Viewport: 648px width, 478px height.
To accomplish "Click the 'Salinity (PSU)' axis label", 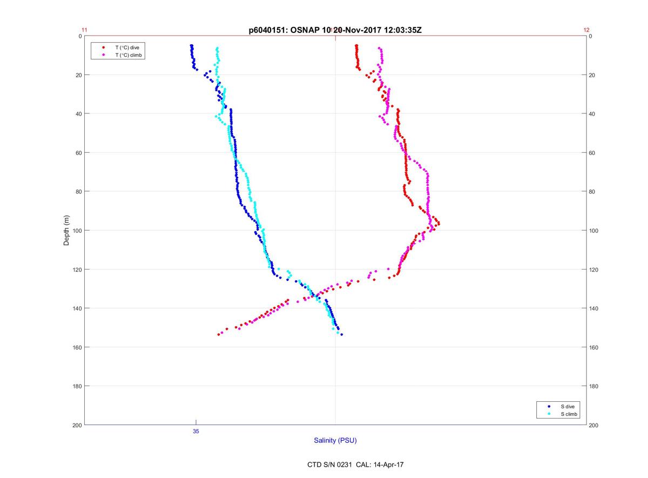I will [335, 441].
